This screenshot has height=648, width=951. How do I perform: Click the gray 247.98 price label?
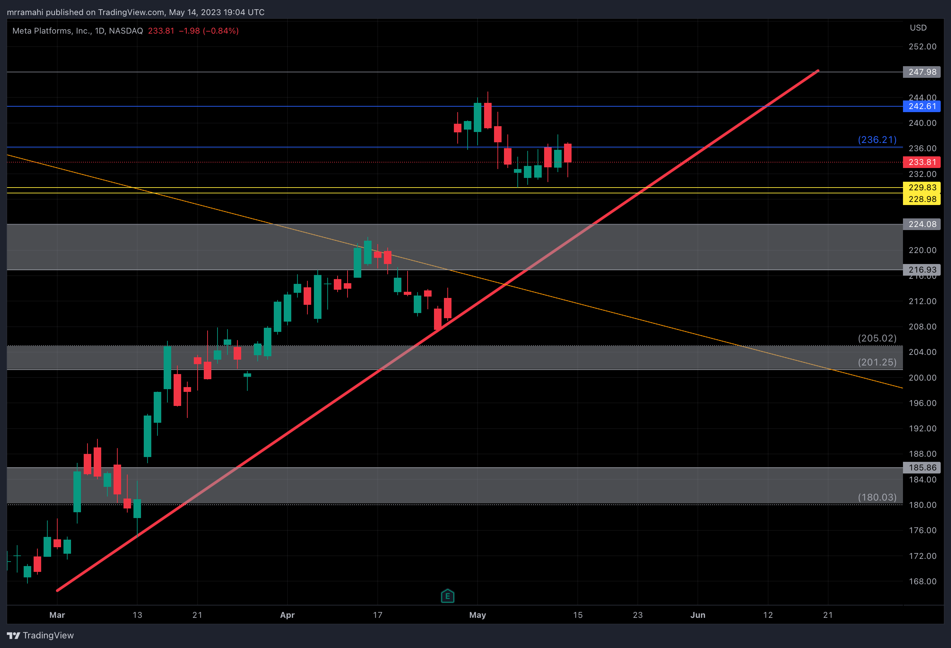pyautogui.click(x=921, y=72)
